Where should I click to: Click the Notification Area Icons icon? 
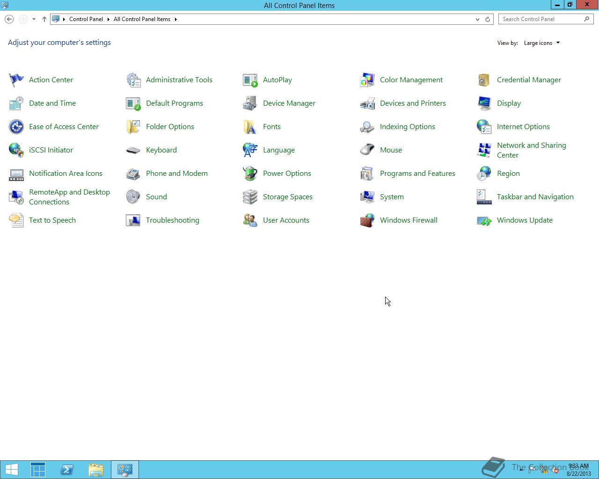[x=16, y=174]
